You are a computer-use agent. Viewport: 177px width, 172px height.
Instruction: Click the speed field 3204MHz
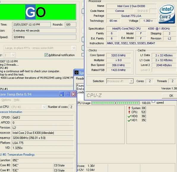(44, 37)
